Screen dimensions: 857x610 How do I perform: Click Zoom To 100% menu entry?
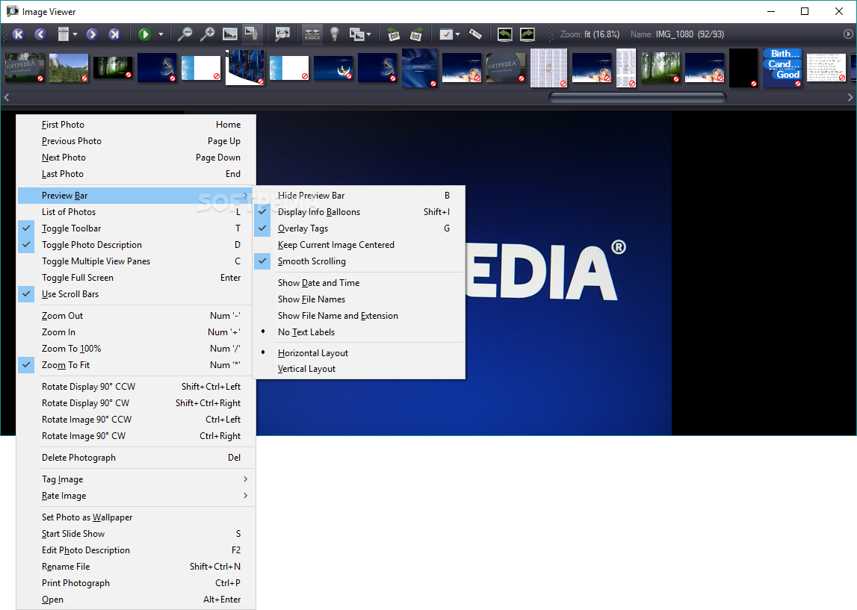point(135,349)
